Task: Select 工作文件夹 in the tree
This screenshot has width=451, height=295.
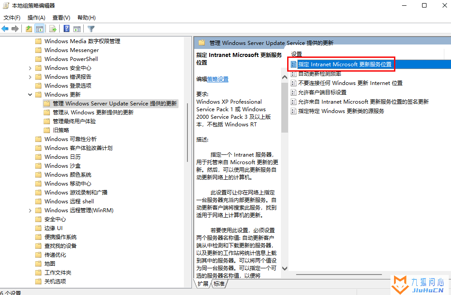Action: tap(58, 273)
